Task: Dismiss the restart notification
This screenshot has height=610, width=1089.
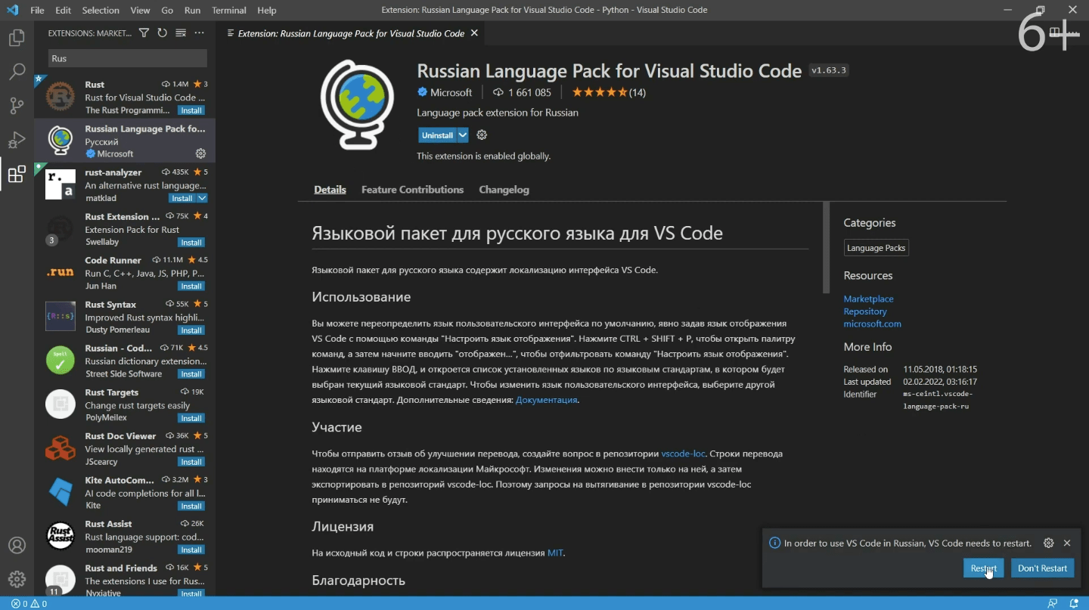Action: pos(1067,543)
